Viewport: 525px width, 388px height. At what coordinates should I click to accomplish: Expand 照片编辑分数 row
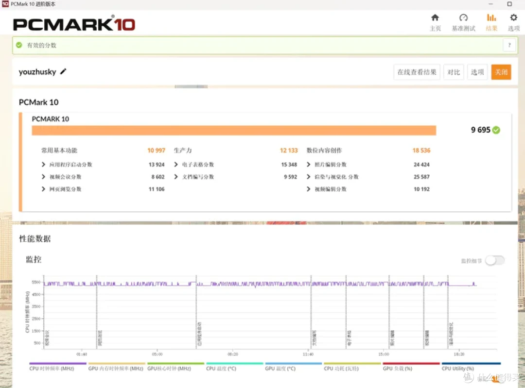click(x=309, y=164)
